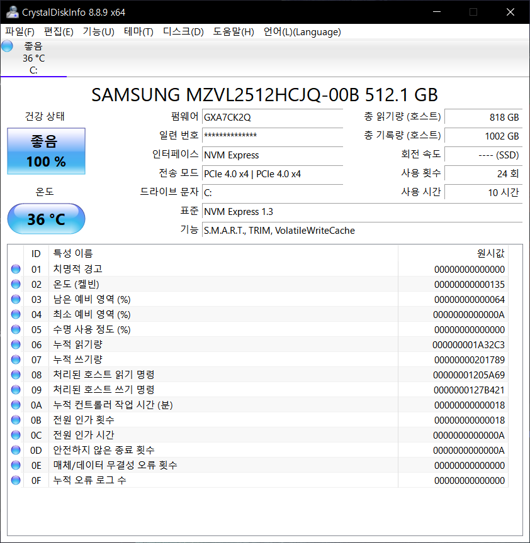
Task: Open the 도움말(H) menu
Action: click(x=234, y=32)
